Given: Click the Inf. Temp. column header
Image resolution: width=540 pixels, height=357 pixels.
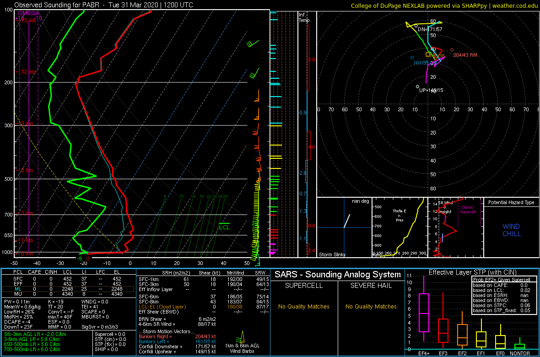Looking at the screenshot, I should click(x=305, y=18).
